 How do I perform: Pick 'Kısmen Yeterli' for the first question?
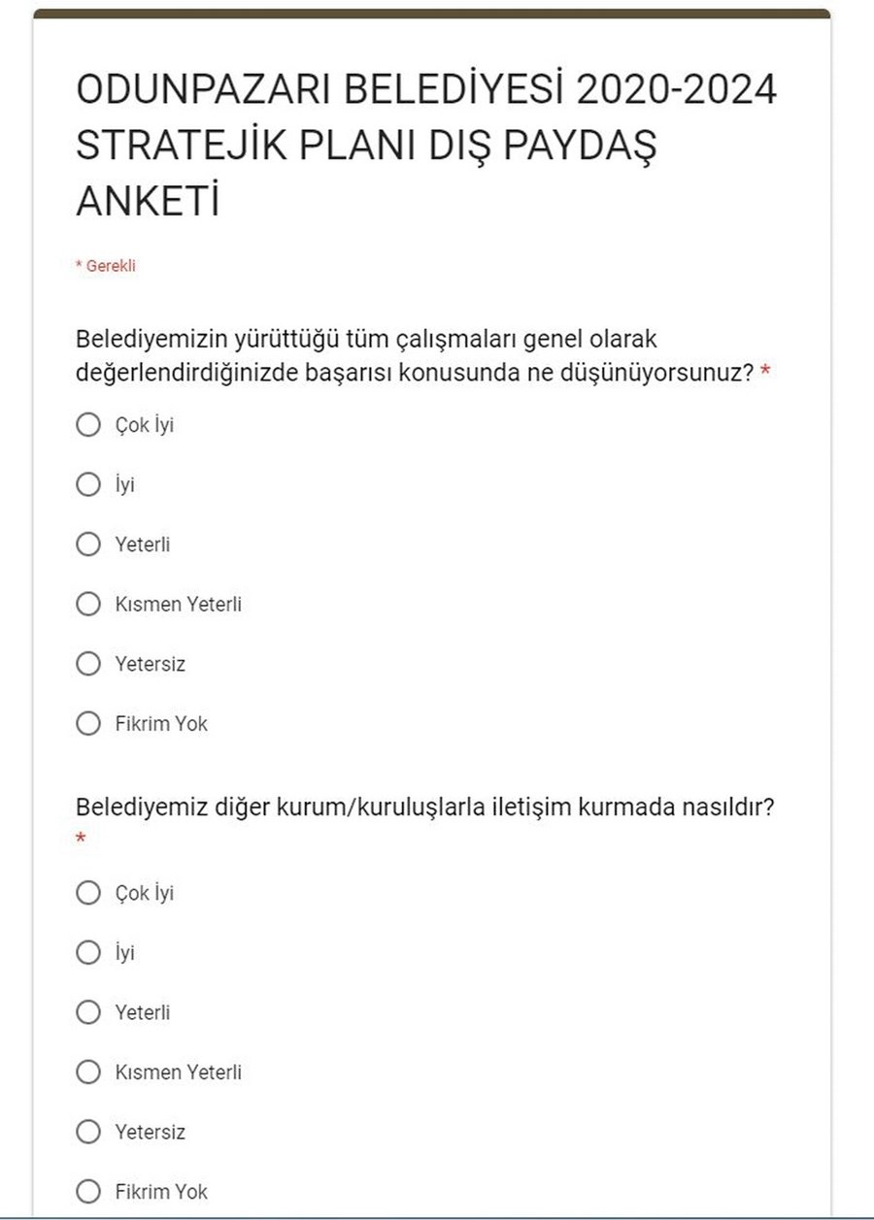88,604
